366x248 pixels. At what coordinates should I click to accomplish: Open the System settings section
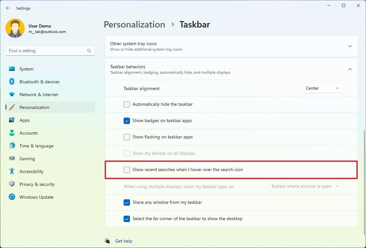point(26,69)
